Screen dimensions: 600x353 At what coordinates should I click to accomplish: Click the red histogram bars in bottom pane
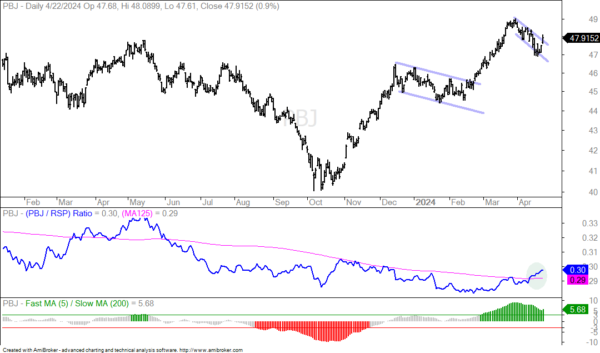312,331
